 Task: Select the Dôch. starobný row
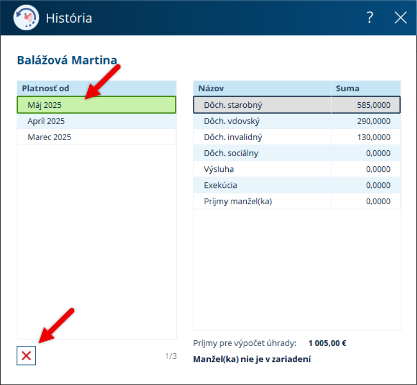coord(297,105)
